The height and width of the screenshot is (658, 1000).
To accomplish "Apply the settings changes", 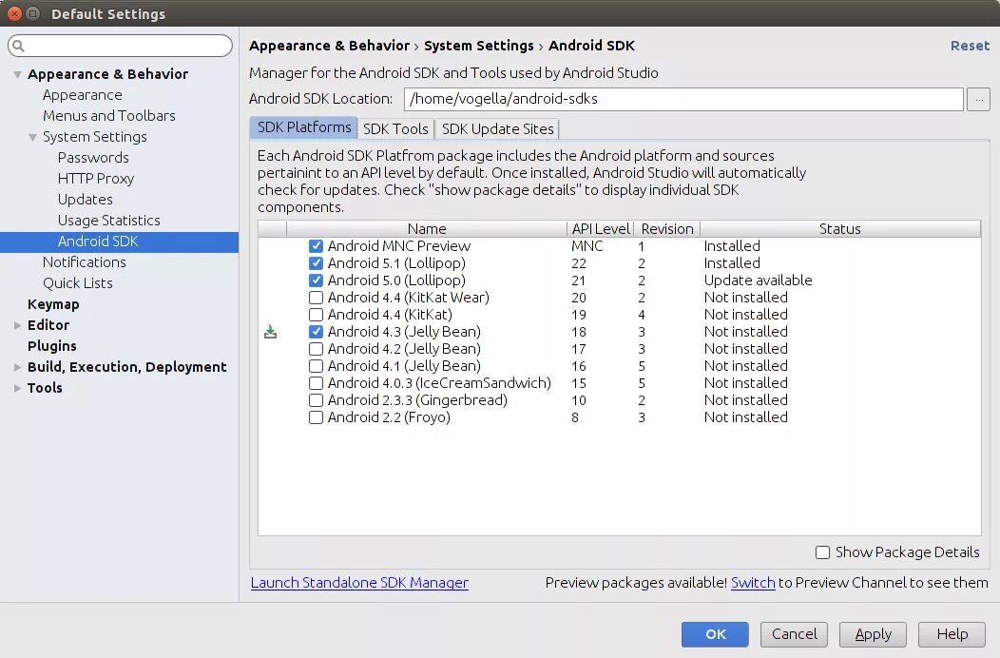I will pyautogui.click(x=873, y=634).
